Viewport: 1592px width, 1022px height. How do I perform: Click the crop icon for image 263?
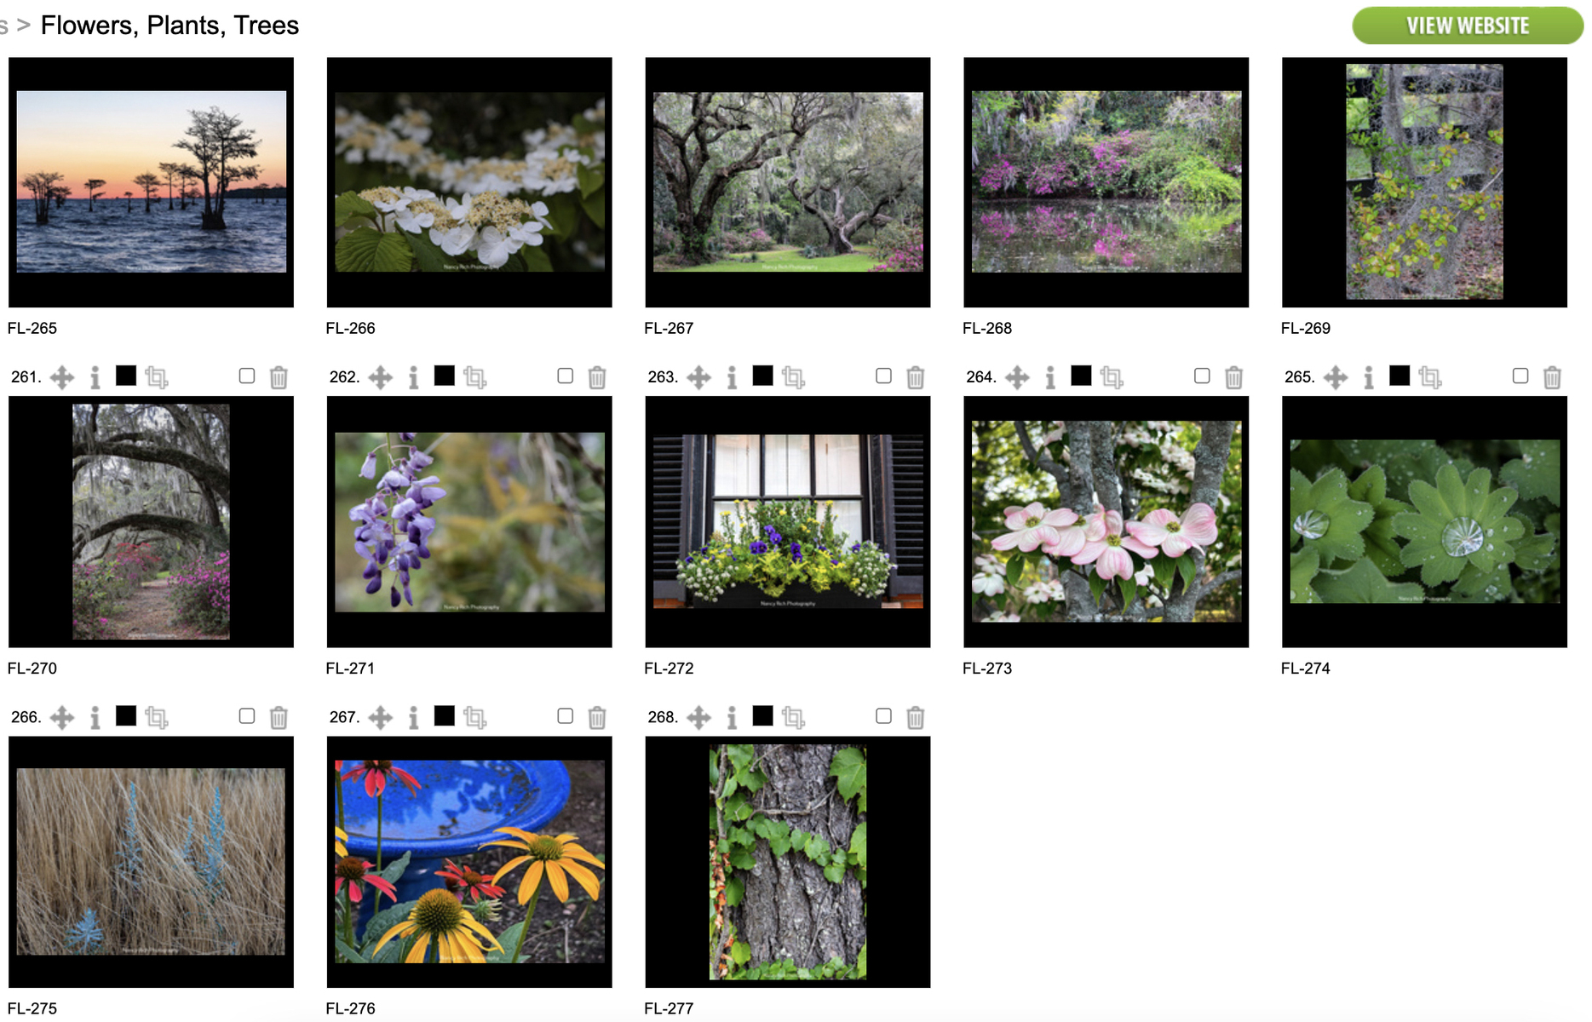794,377
